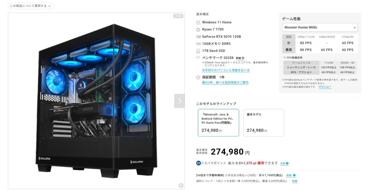Open the お手持ちのパソコンと性能を比べる link
The height and width of the screenshot is (191, 368).
pyautogui.click(x=226, y=70)
